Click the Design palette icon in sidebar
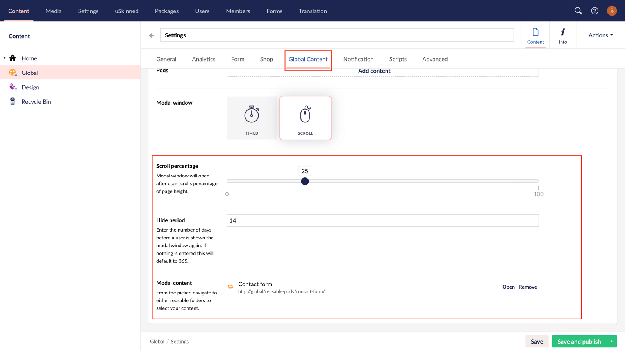 pos(13,87)
